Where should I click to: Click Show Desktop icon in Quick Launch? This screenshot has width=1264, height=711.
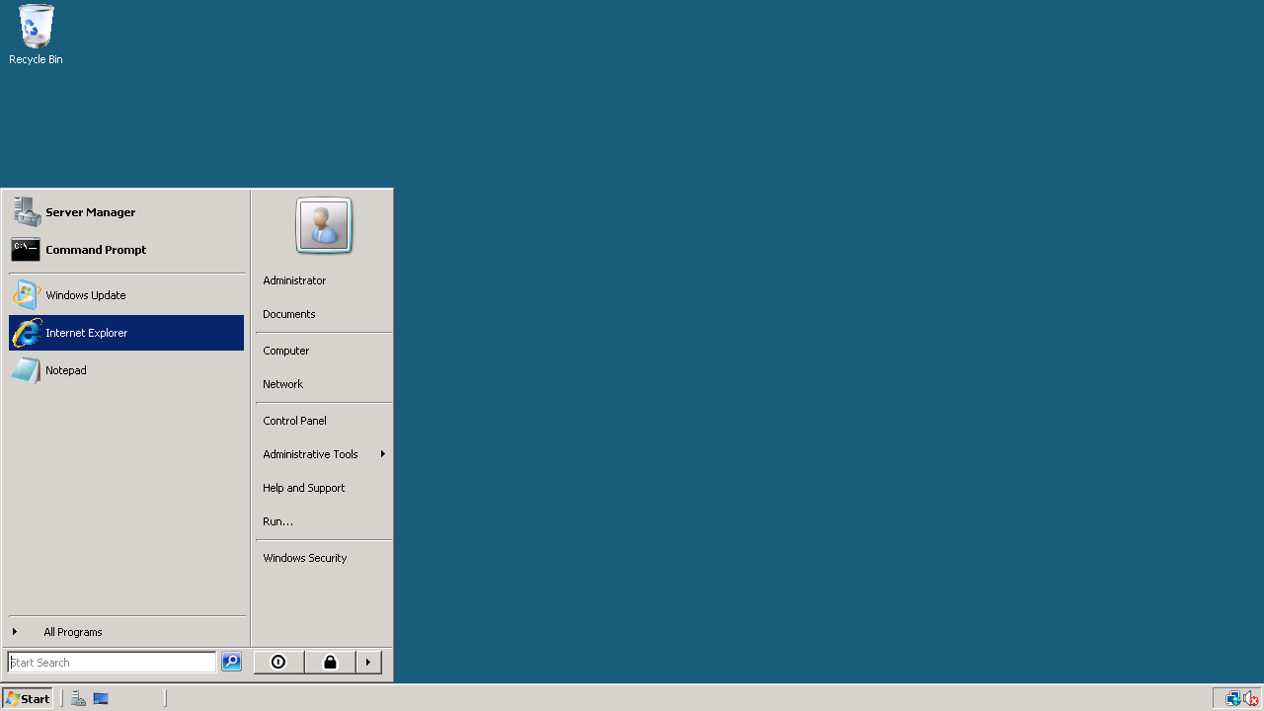click(x=101, y=699)
